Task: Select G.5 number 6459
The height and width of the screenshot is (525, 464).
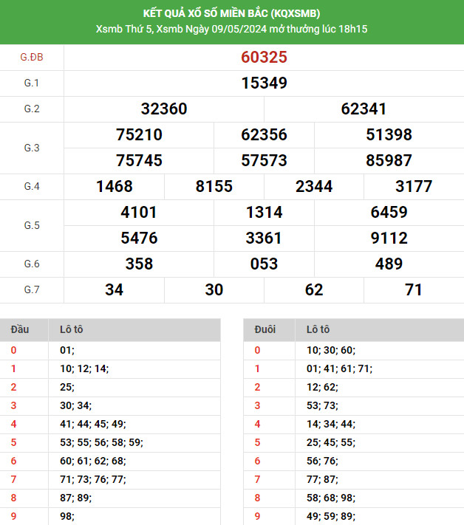Action: (x=389, y=212)
